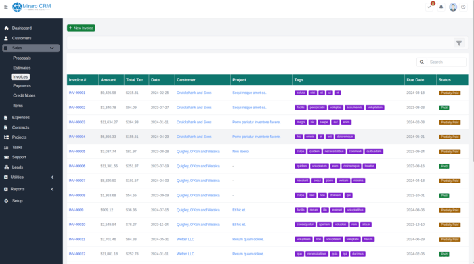Open the tasks checkmark notification icon
The height and width of the screenshot is (264, 474).
pos(429,7)
